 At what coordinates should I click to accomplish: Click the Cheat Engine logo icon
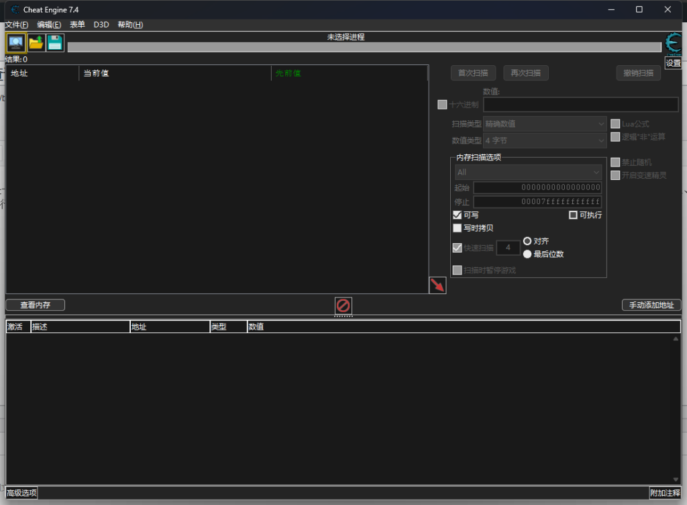673,43
